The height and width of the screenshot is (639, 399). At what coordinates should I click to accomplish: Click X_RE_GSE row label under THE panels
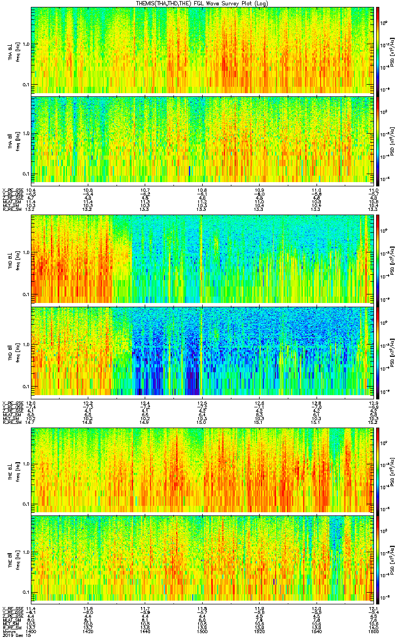pos(12,608)
